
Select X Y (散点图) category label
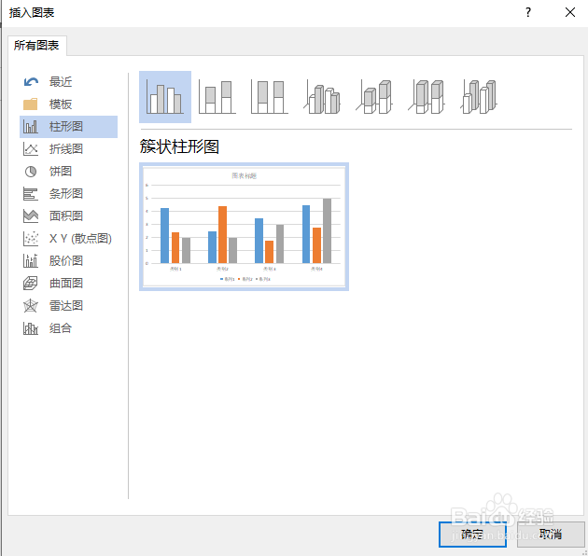tap(80, 239)
